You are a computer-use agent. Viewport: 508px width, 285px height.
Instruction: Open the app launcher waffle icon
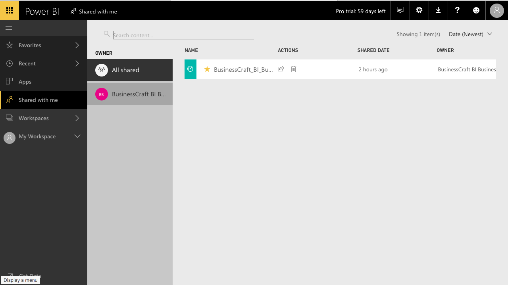pos(10,10)
